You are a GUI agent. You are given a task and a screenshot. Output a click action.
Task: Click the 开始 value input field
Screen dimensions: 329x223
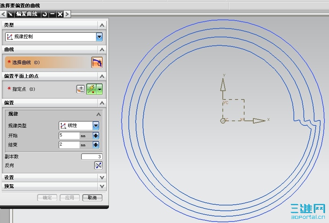click(x=69, y=136)
